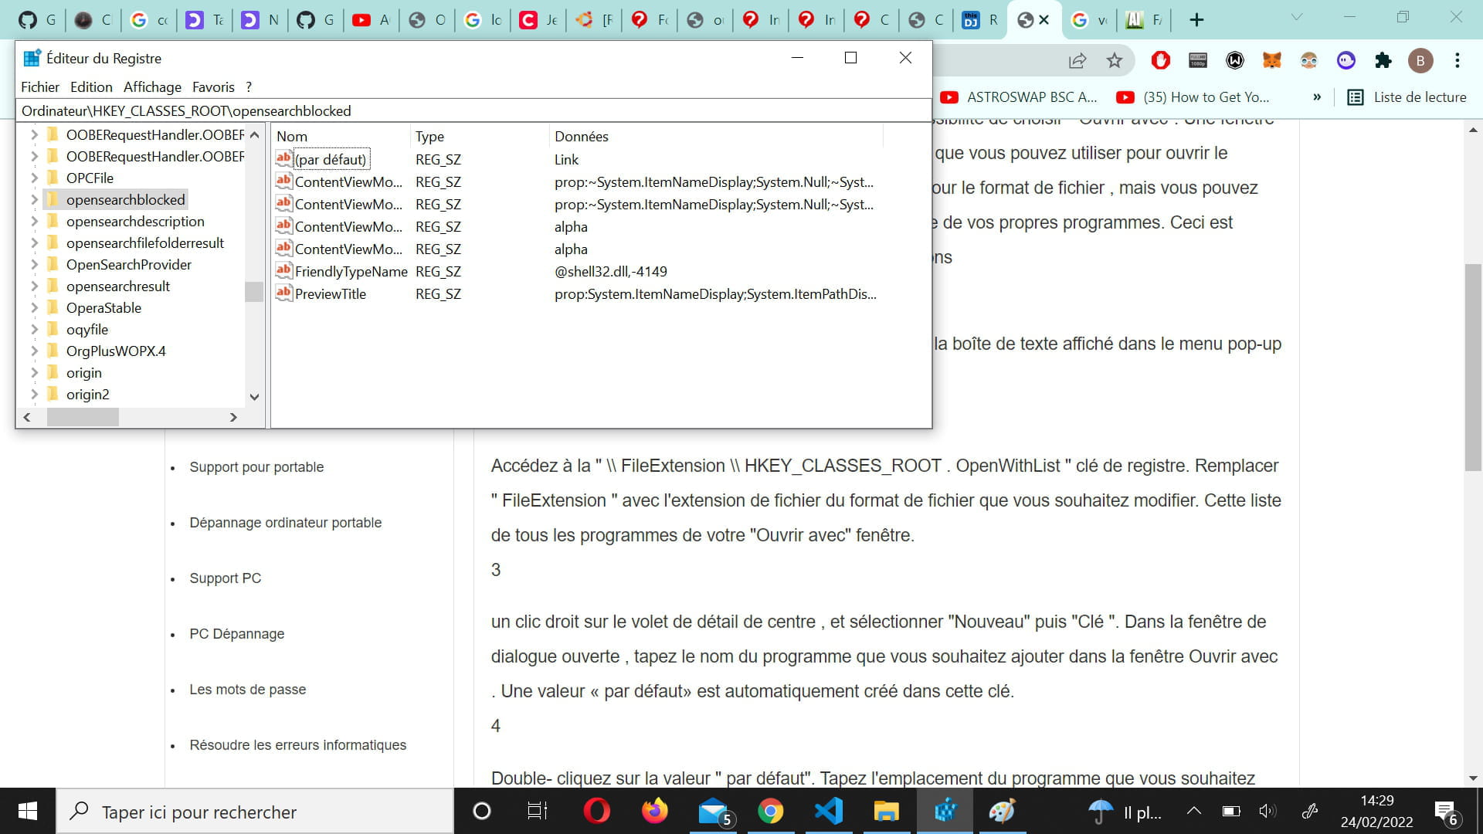Click the taskbar search box
The image size is (1483, 834).
coord(255,812)
